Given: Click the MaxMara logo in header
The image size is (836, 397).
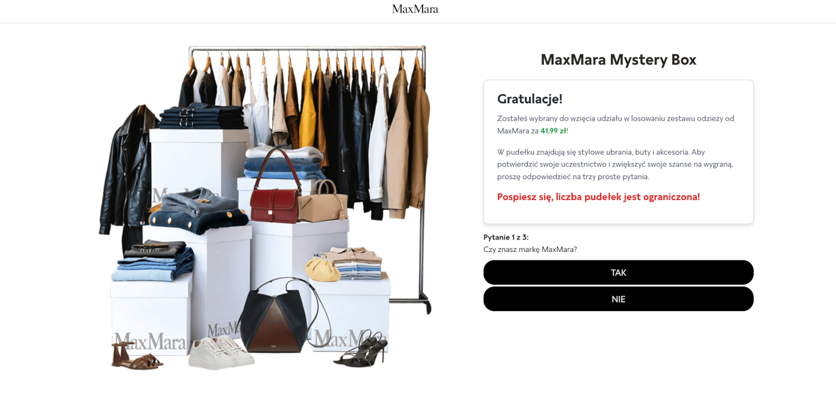Looking at the screenshot, I should point(415,9).
